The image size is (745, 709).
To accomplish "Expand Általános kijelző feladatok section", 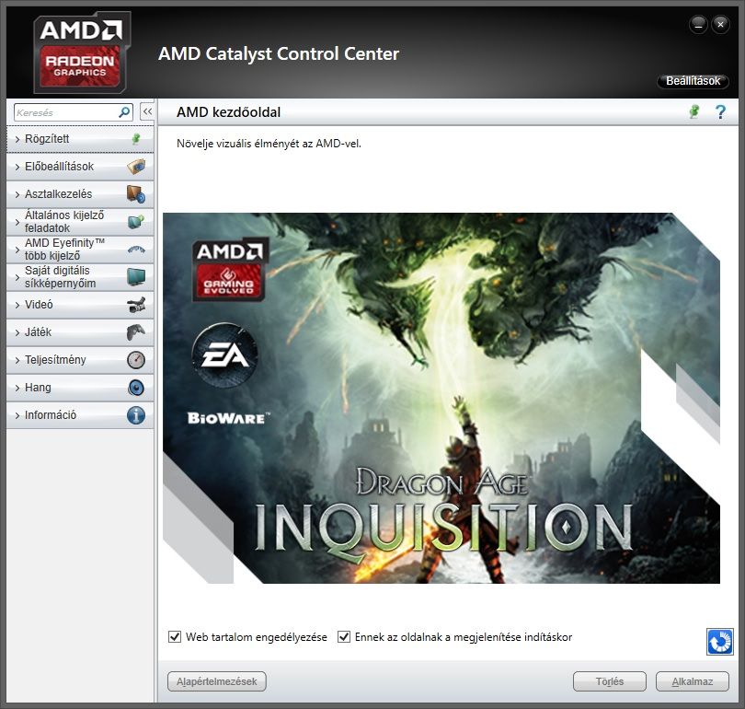I will point(80,222).
